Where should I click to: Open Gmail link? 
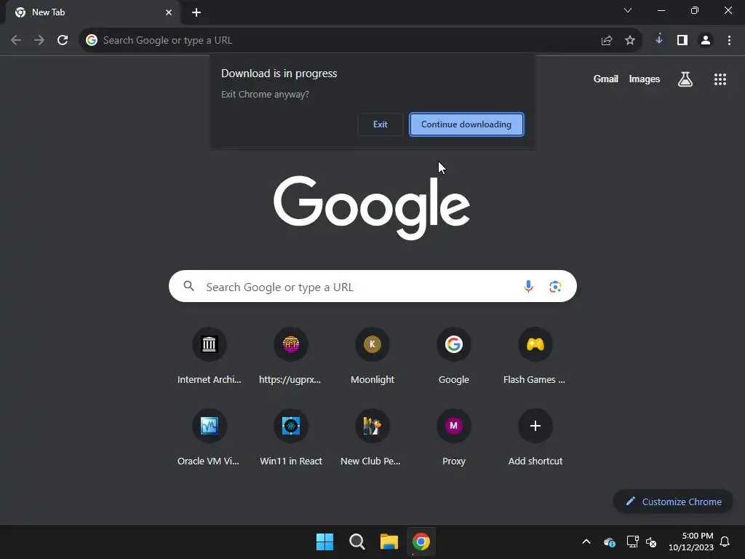click(606, 79)
